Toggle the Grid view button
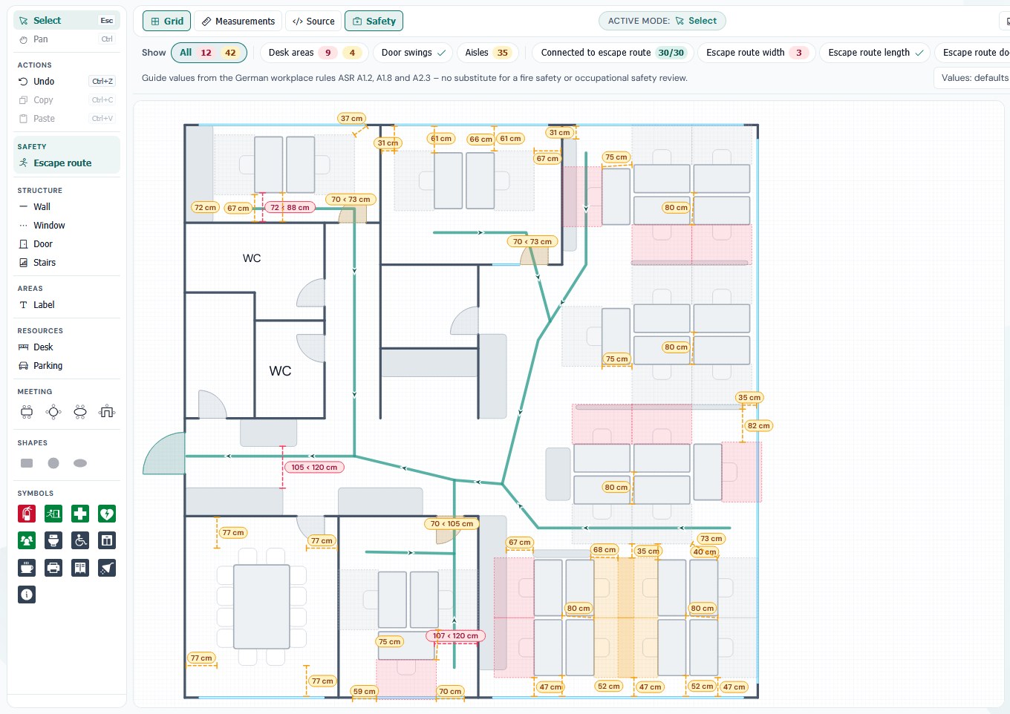Viewport: 1010px width, 714px height. point(167,21)
